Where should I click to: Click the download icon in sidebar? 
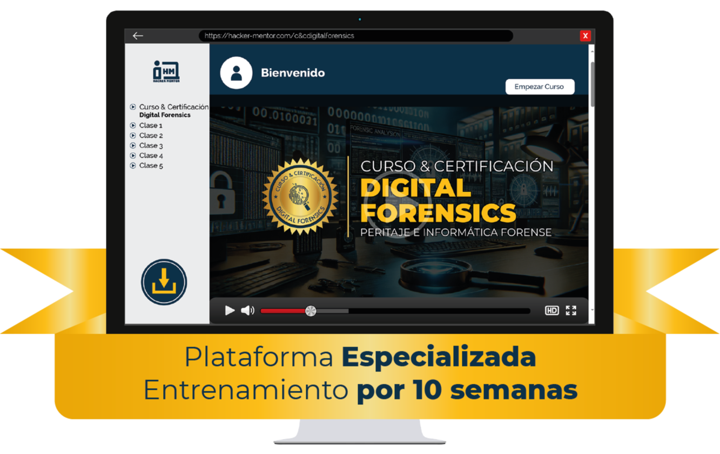(x=164, y=282)
